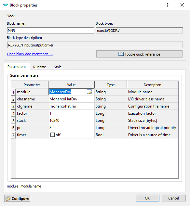Select the Parameters tab
Screen dimensions: 190x206
[17, 67]
